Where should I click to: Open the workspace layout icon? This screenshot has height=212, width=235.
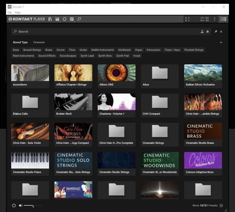(72, 19)
